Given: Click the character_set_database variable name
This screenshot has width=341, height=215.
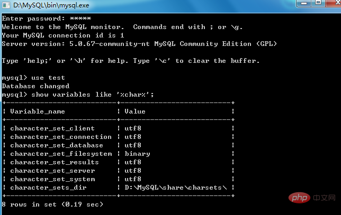Looking at the screenshot, I should click(x=57, y=145).
